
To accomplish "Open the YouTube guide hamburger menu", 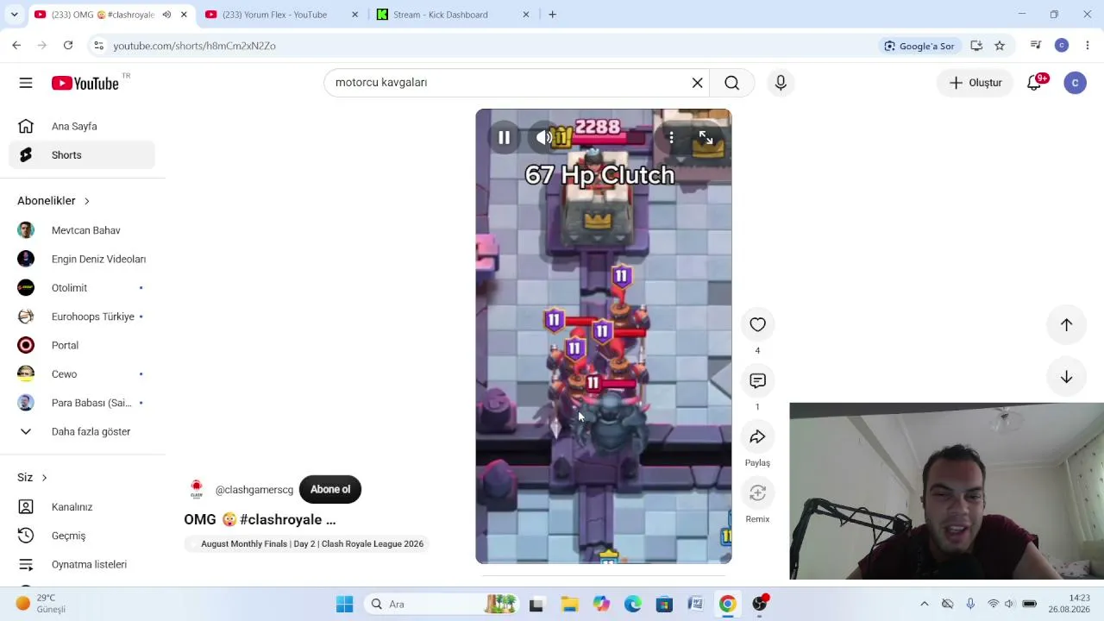I will tap(26, 83).
